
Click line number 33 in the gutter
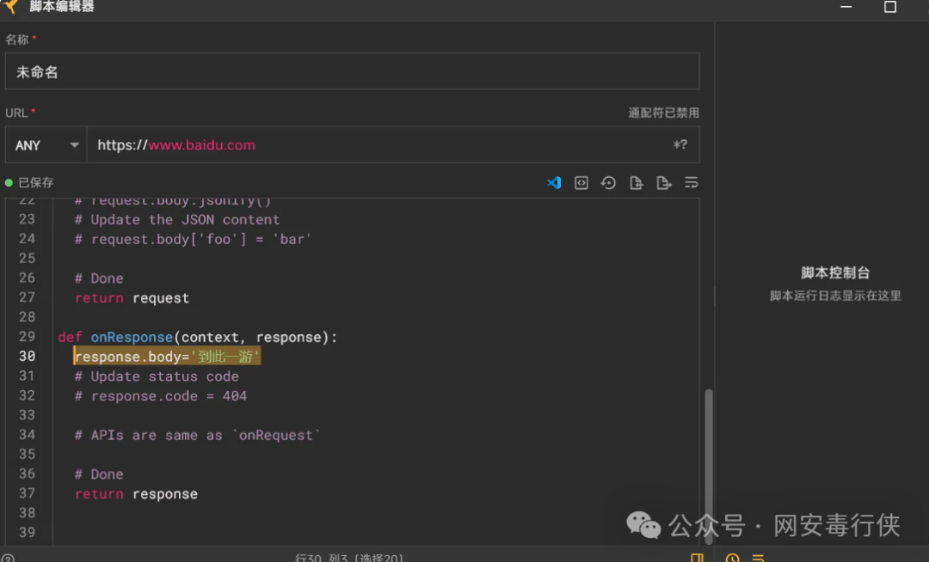point(27,415)
